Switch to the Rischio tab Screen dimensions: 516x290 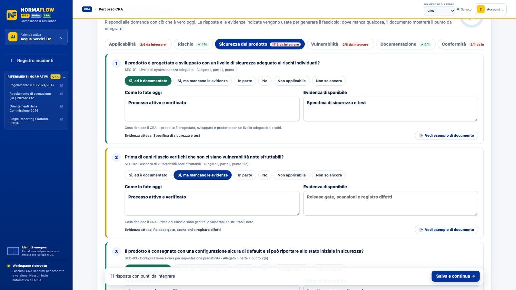click(193, 44)
